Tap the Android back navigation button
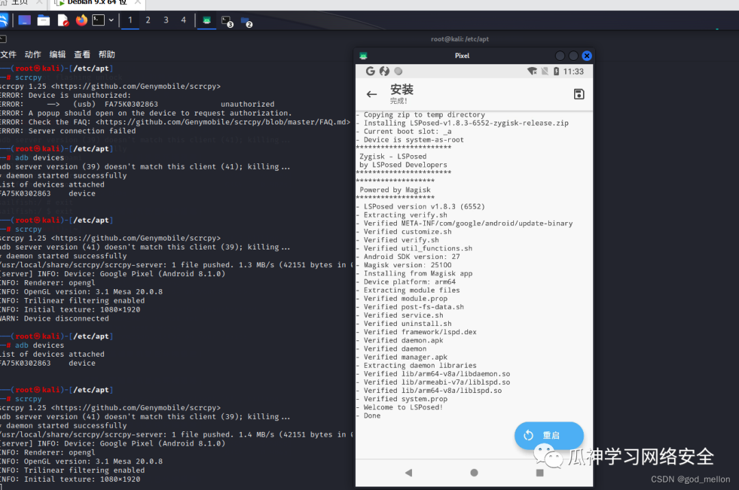The height and width of the screenshot is (490, 739). tap(409, 473)
